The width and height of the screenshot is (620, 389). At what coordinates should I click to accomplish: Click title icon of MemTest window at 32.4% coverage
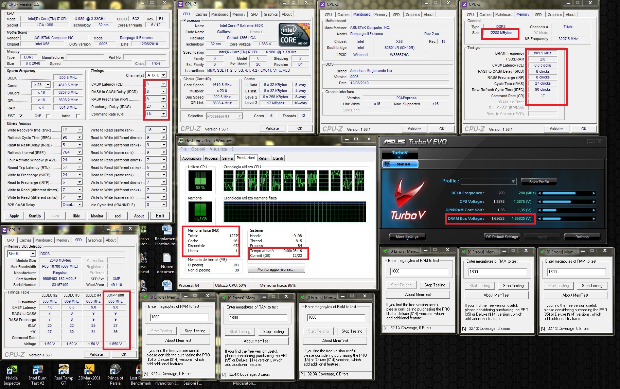pos(224,298)
